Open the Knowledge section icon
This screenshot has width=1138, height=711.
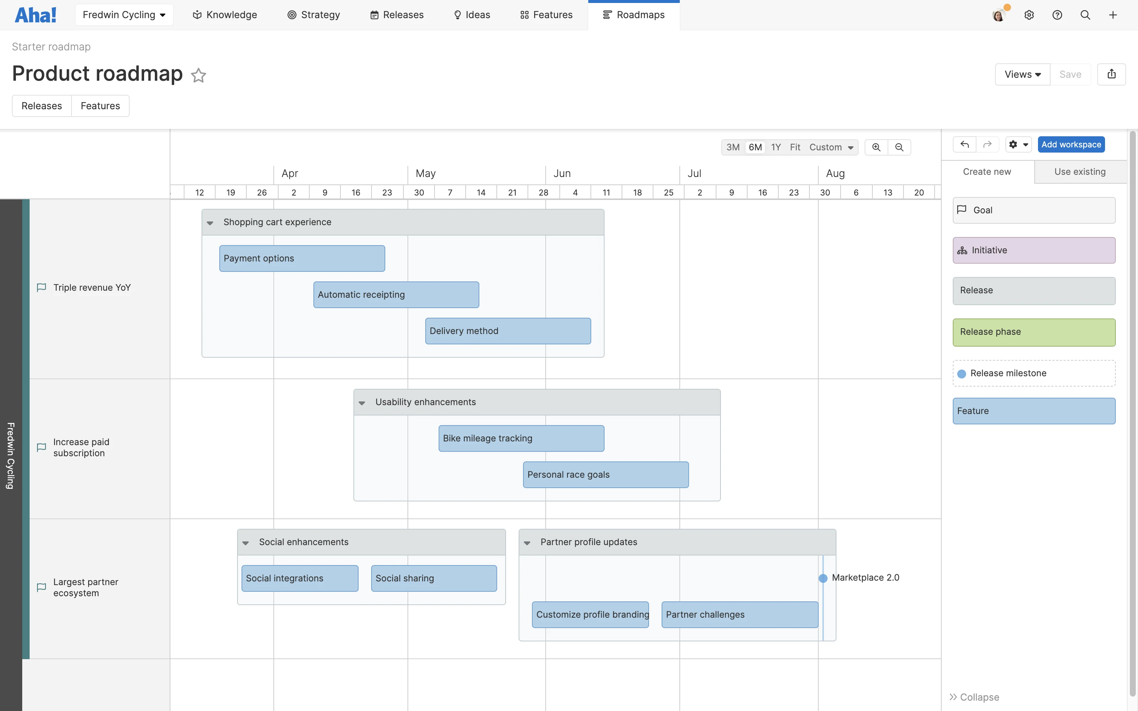tap(196, 14)
